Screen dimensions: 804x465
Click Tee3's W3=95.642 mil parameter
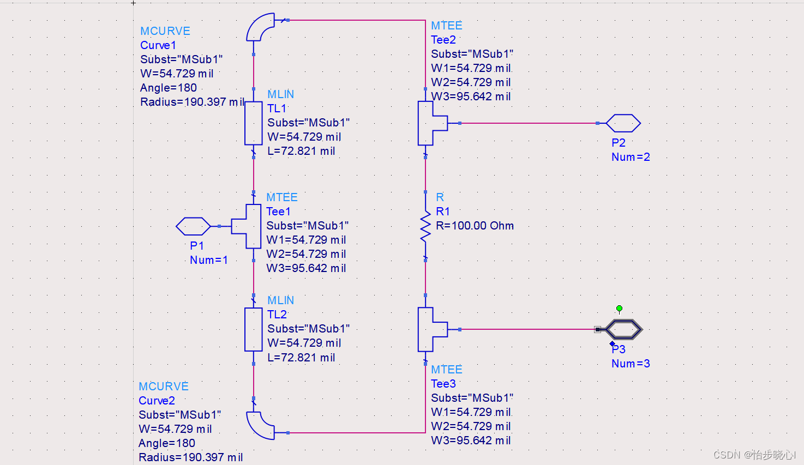(471, 440)
